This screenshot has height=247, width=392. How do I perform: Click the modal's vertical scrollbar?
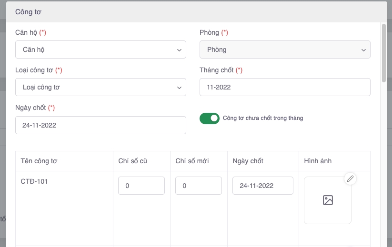tap(383, 52)
